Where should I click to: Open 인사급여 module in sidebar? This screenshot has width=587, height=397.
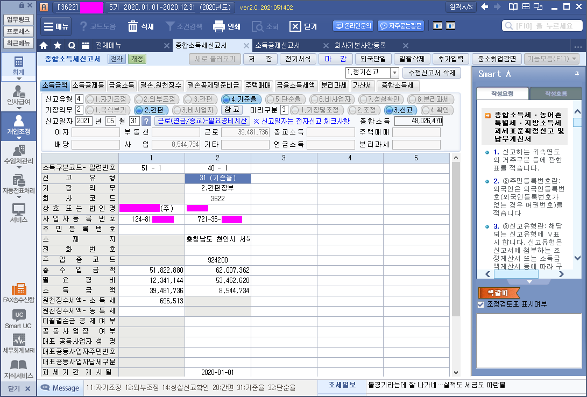(19, 95)
